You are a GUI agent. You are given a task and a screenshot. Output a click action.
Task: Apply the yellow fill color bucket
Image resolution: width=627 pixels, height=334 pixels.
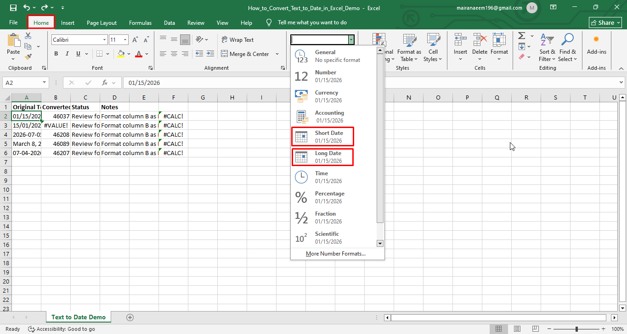(x=121, y=54)
